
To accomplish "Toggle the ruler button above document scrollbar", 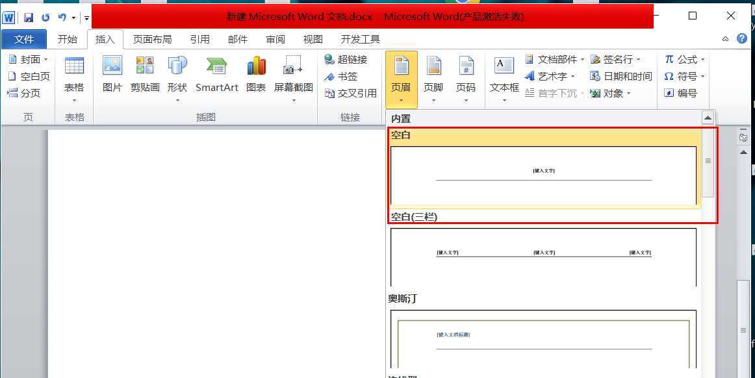I will click(743, 138).
